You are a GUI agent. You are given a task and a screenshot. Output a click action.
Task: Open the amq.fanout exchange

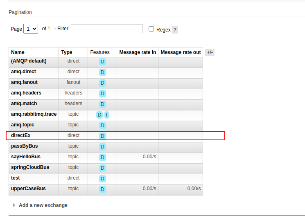point(24,82)
